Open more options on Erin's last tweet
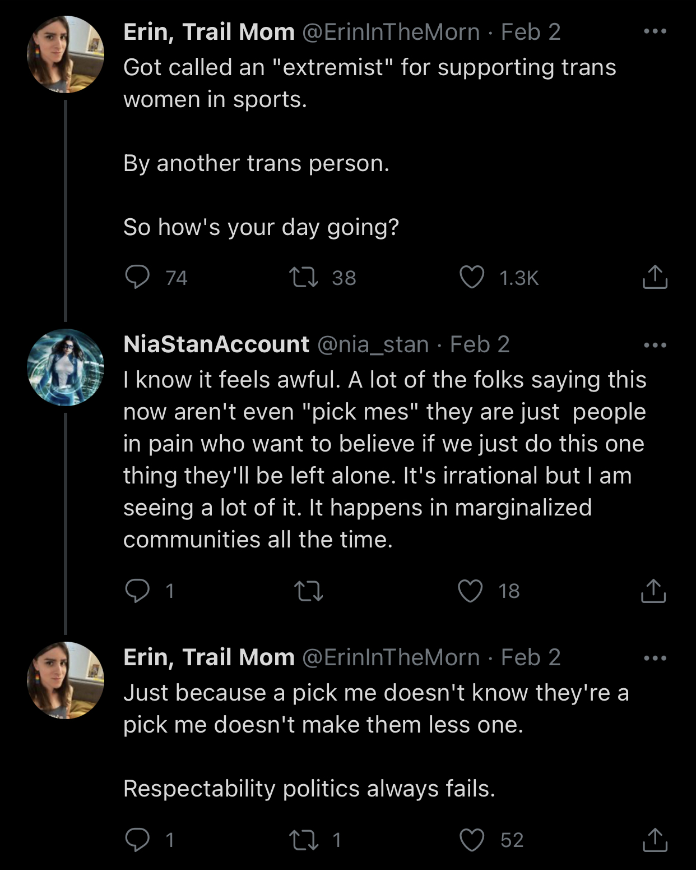This screenshot has height=870, width=696. [655, 657]
